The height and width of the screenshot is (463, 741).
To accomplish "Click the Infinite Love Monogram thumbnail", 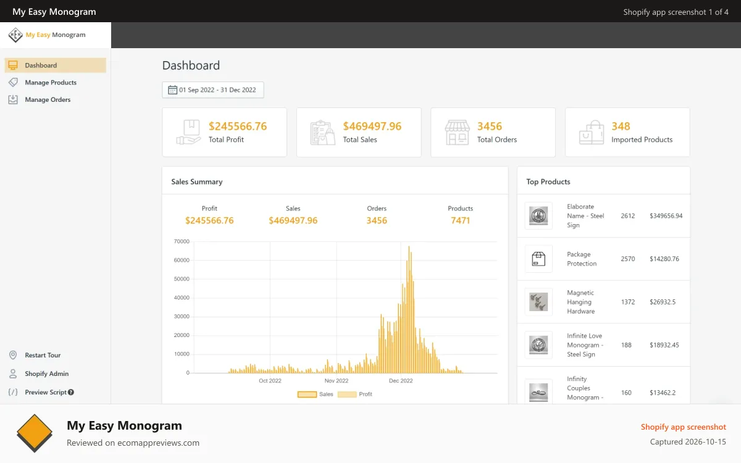I will [538, 345].
